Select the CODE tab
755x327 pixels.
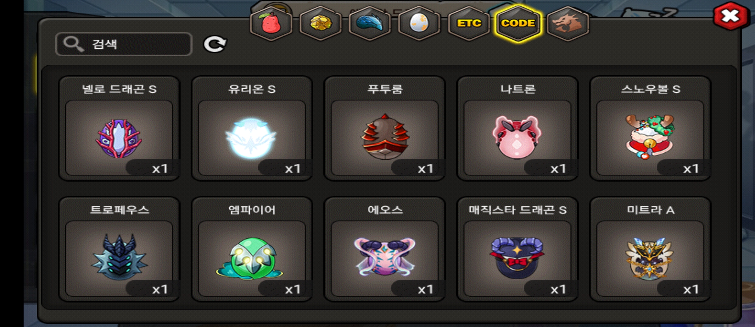click(x=518, y=24)
